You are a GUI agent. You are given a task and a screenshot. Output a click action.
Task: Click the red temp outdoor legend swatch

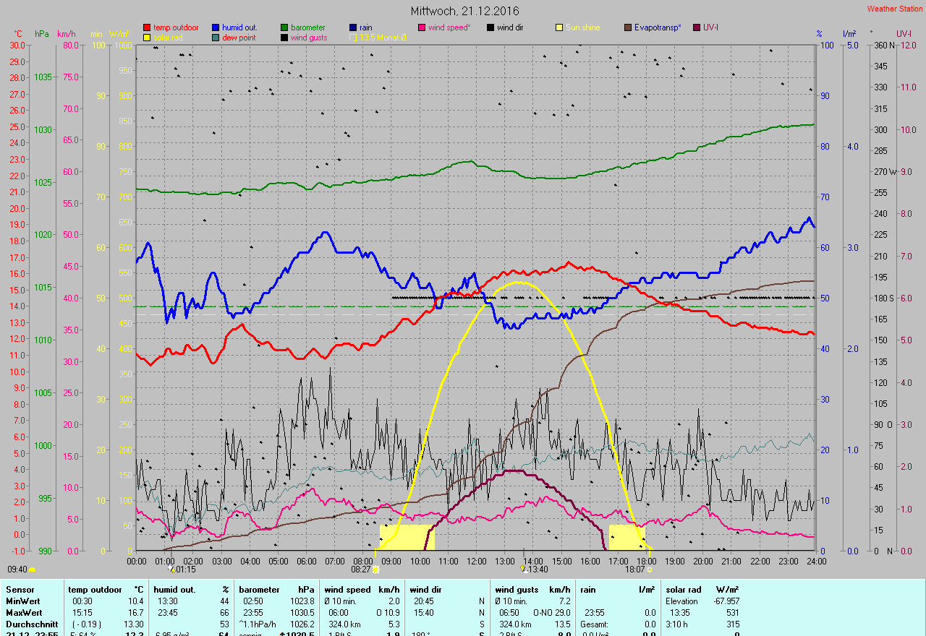click(147, 27)
